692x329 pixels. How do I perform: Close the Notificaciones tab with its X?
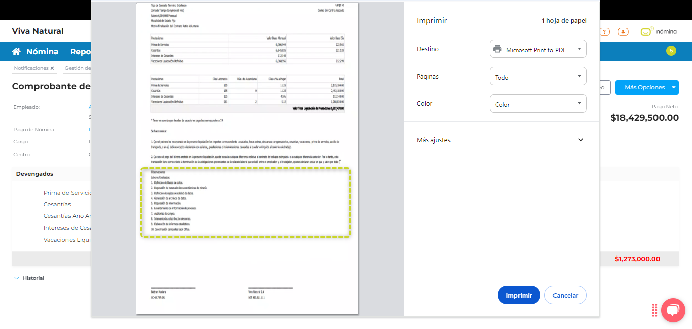(x=52, y=68)
